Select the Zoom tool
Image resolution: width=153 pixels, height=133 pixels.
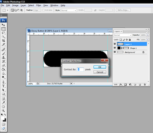pos(3,111)
